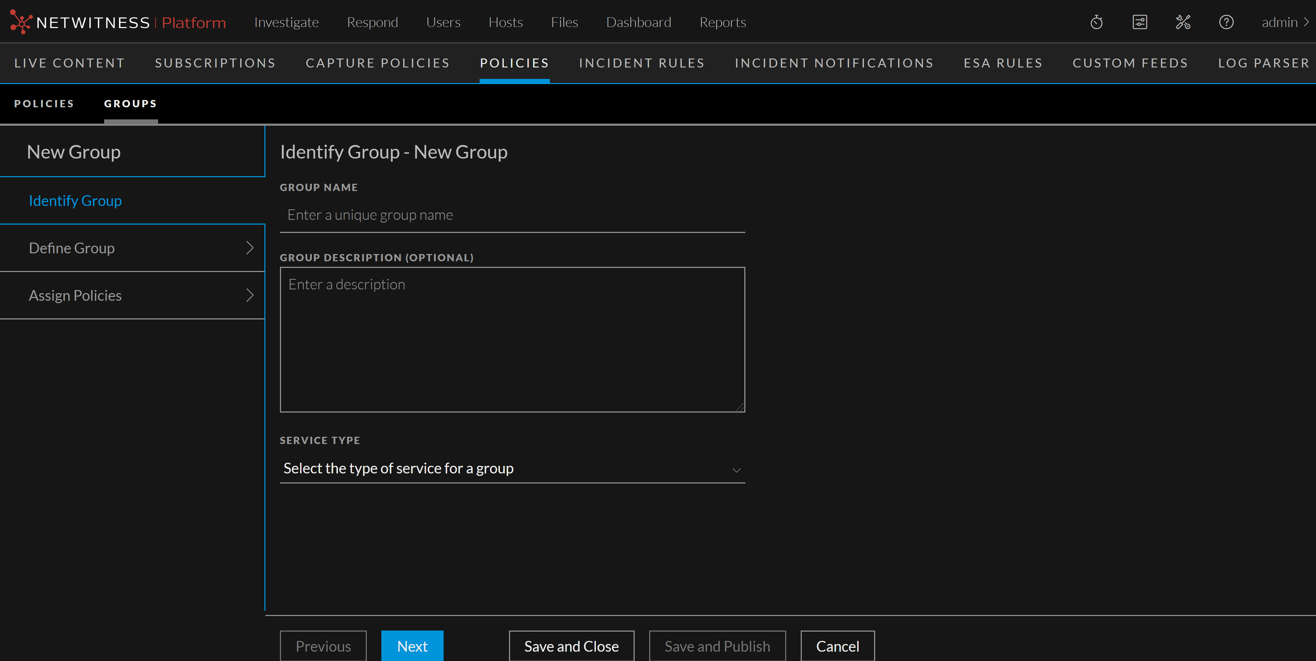Open the Service Type dropdown
The image size is (1316, 661).
(x=512, y=469)
